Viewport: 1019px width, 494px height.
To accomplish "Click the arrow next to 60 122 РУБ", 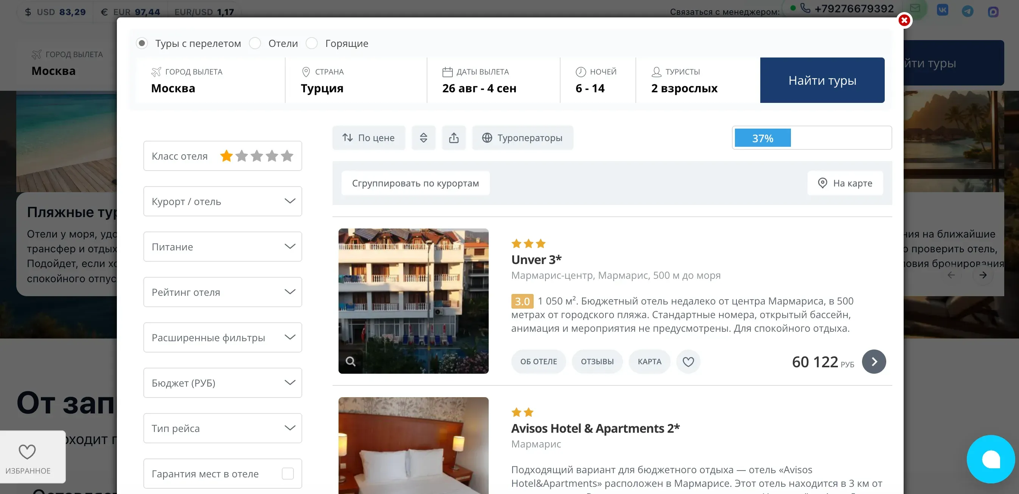I will pyautogui.click(x=874, y=362).
